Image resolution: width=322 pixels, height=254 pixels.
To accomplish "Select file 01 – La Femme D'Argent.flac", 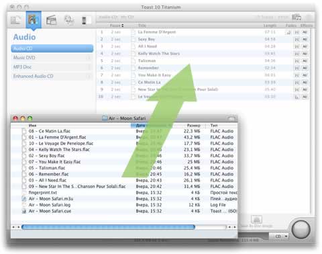I will click(124, 137).
